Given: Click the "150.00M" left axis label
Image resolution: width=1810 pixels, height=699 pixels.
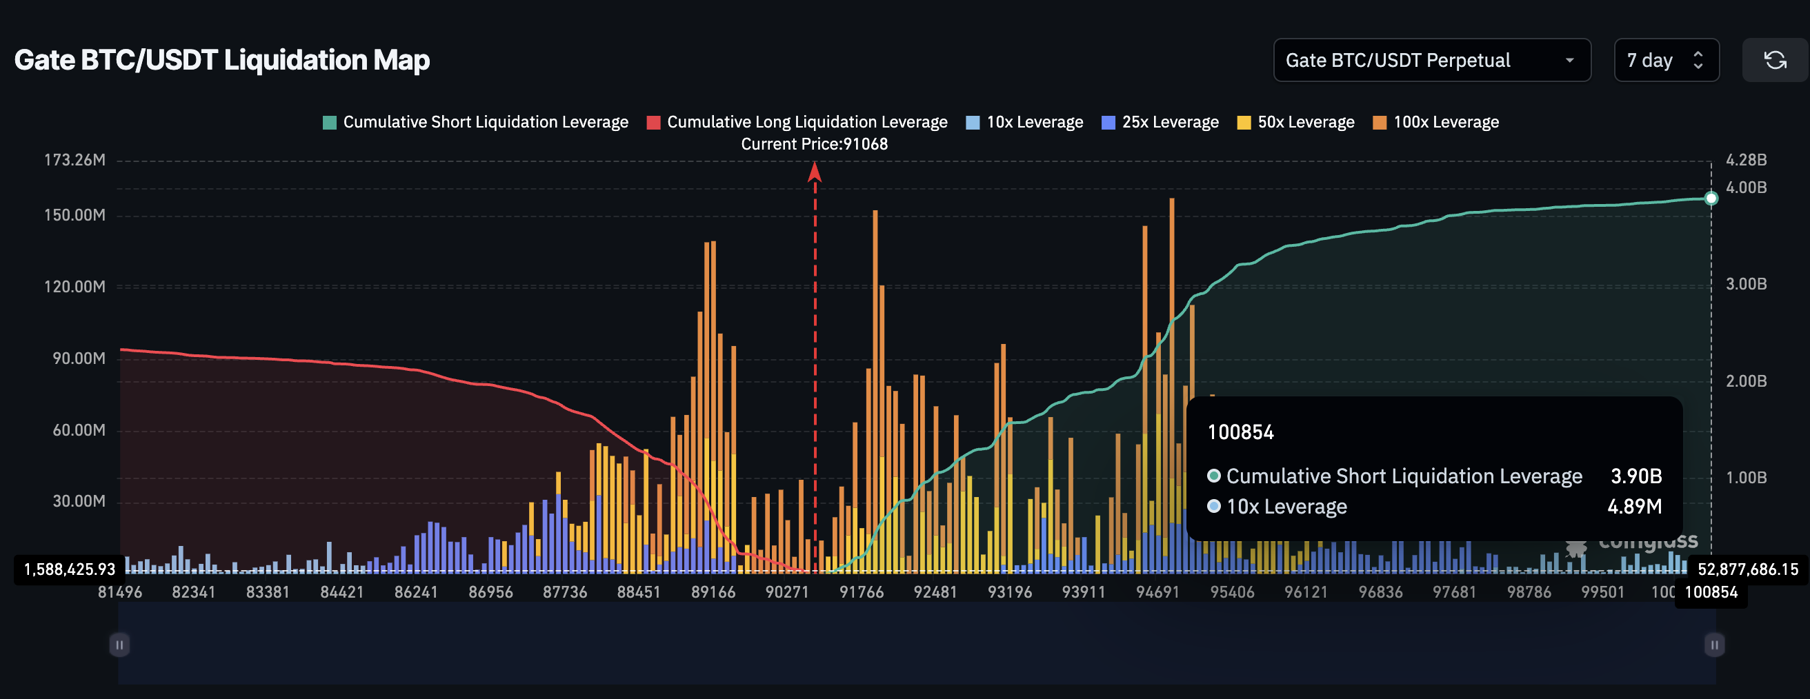Looking at the screenshot, I should (x=74, y=215).
